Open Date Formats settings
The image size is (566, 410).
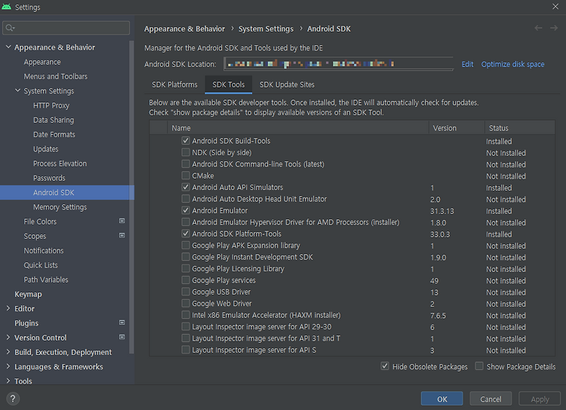[x=54, y=134]
